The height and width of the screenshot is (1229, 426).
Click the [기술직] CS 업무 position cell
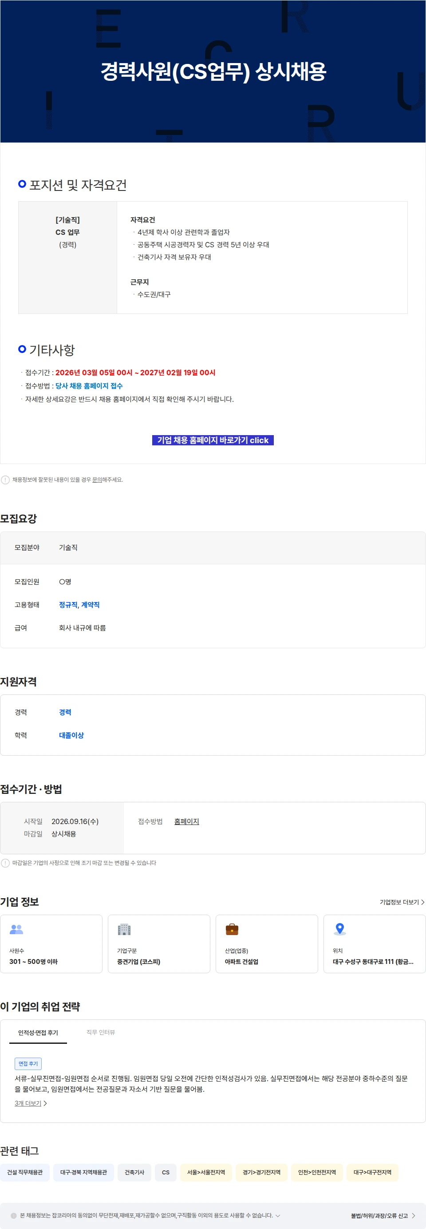[x=68, y=258]
